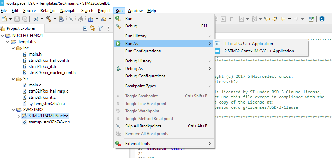This screenshot has height=158, width=332.
Task: Click the Last Edit Location back icon
Action: pyautogui.click(x=267, y=19)
